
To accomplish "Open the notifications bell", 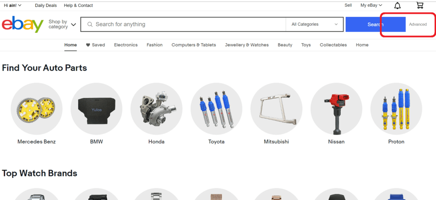I will (397, 6).
